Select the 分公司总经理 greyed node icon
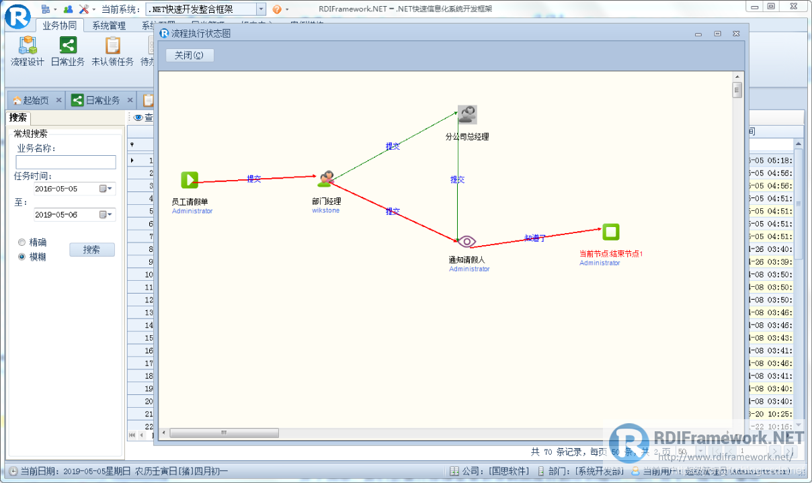 (467, 114)
